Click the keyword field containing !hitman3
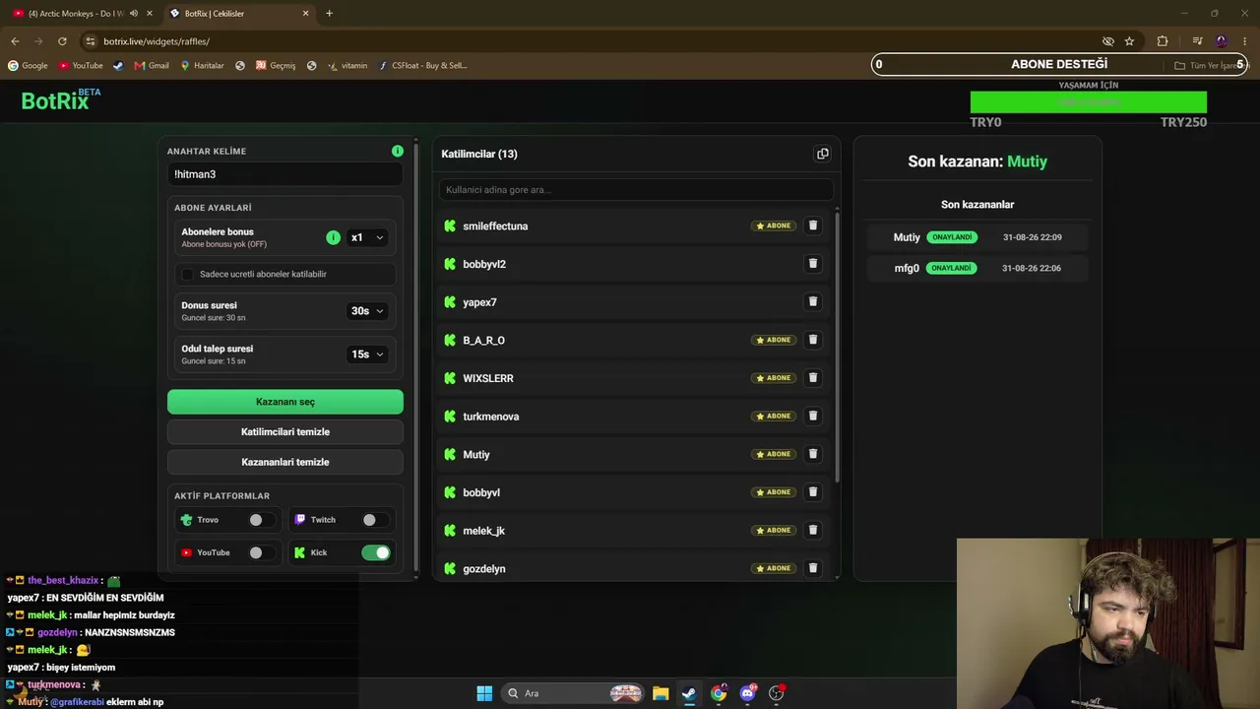 [285, 174]
